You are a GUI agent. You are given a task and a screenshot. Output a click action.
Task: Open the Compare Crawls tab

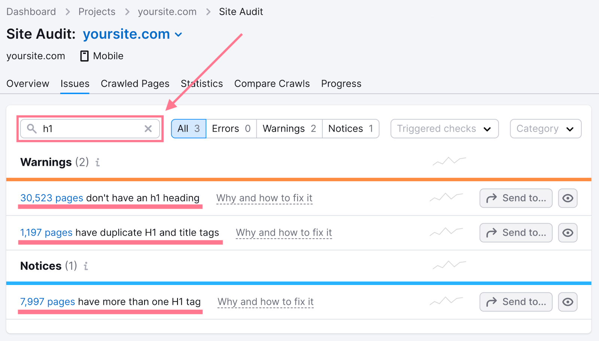272,83
